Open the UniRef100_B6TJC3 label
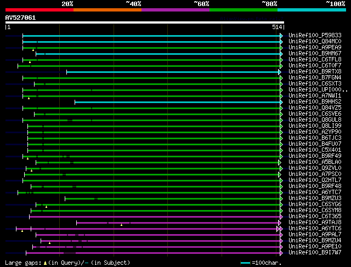Screen dimensions: 351x267 tap(315, 138)
